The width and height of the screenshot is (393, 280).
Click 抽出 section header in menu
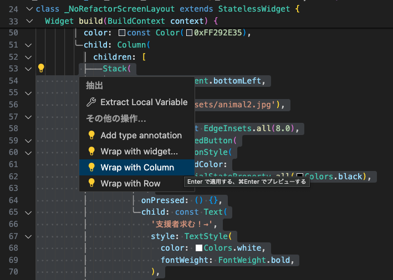pos(94,86)
